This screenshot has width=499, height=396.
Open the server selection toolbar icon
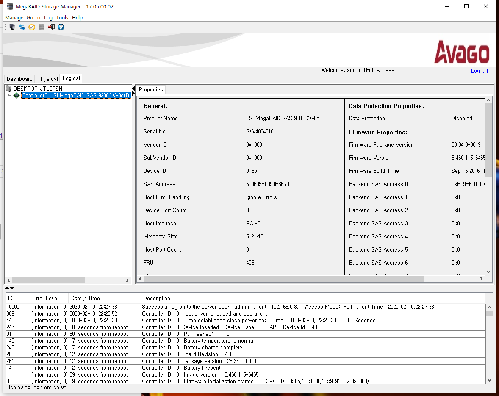12,27
